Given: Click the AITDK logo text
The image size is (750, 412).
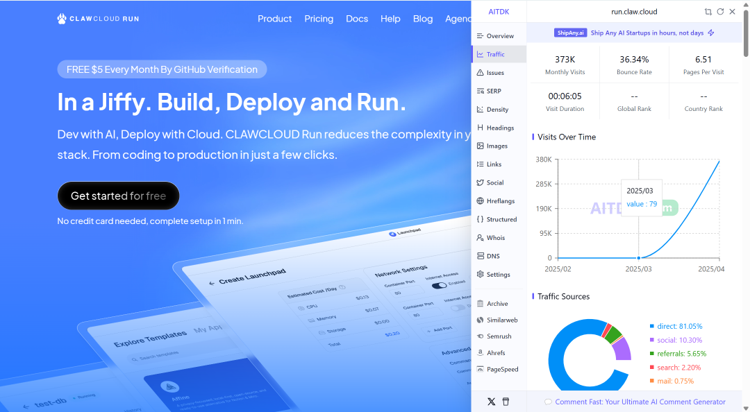Looking at the screenshot, I should click(x=499, y=12).
